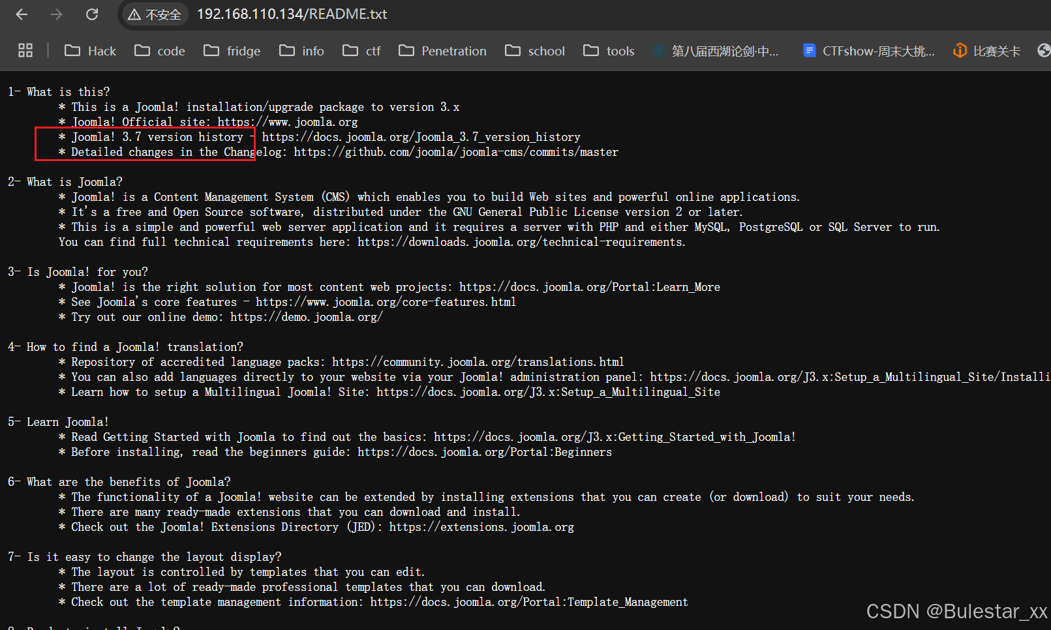This screenshot has height=630, width=1051.
Task: Open the CTFshow-周末大挑 bookmark
Action: pyautogui.click(x=869, y=51)
